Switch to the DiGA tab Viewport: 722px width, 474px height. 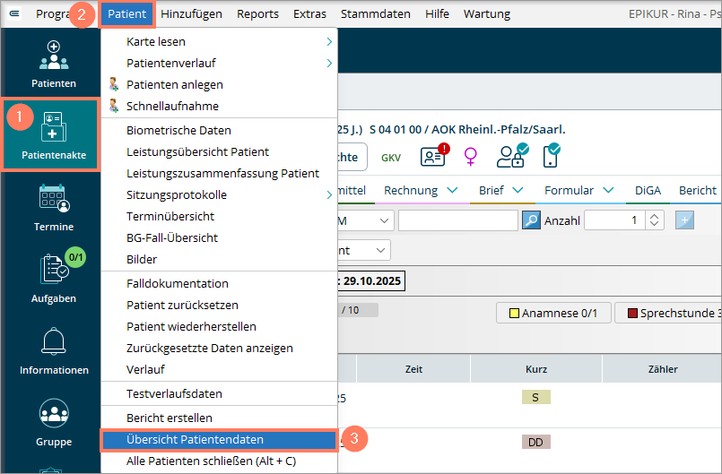[x=648, y=191]
